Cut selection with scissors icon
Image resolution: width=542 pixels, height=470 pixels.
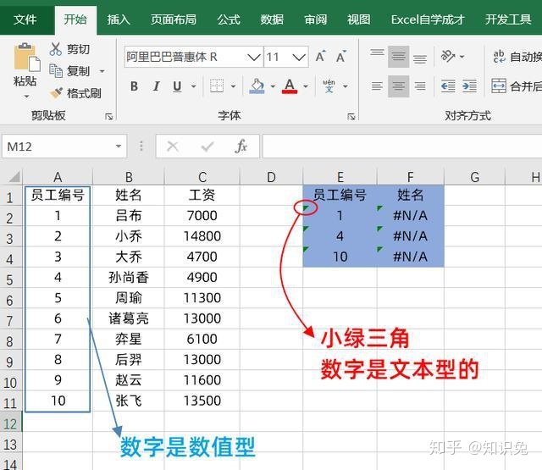click(x=55, y=49)
